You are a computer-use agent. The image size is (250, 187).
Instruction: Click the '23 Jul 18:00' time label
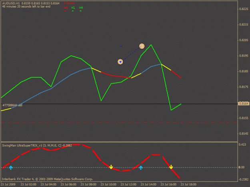click(x=188, y=184)
